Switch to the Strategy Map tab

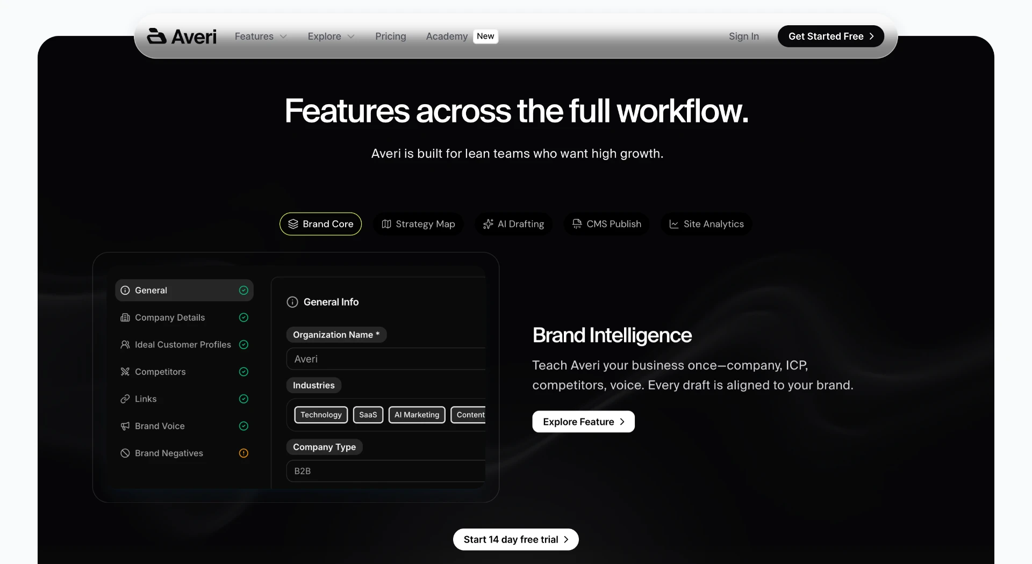[418, 224]
